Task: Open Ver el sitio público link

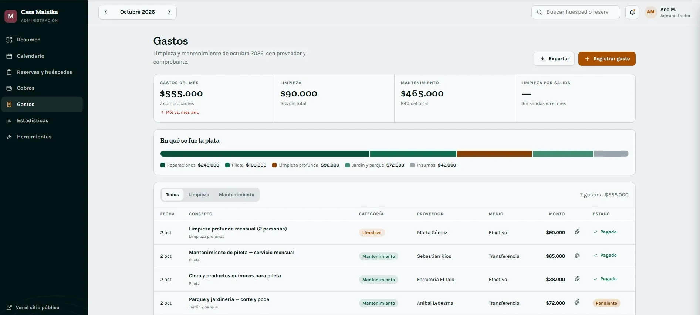Action: (x=33, y=308)
